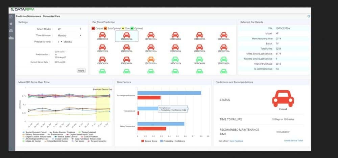Viewport: 338px width, 158px height.
Task: Click the Send Feedback link
Action: pos(237,141)
